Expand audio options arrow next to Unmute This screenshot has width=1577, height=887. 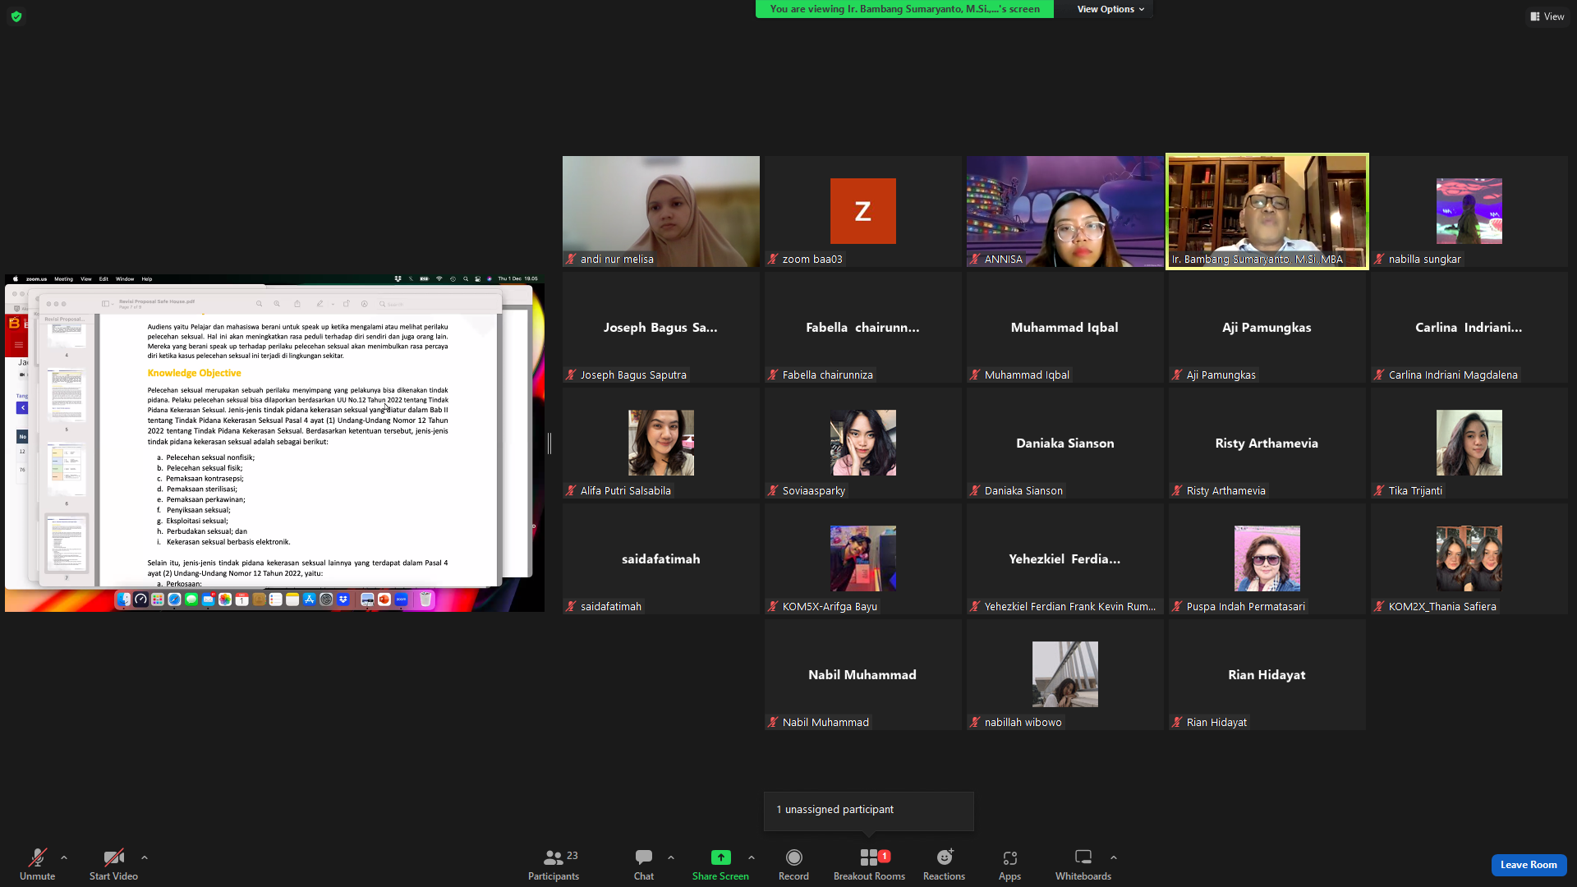pos(64,857)
